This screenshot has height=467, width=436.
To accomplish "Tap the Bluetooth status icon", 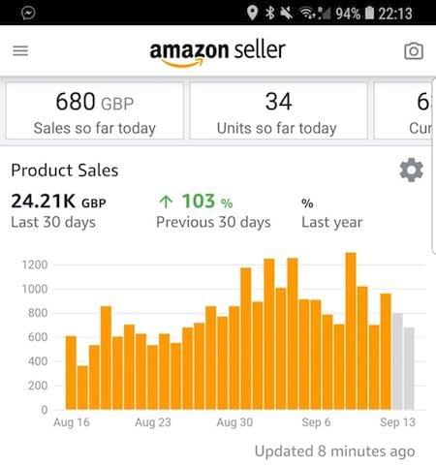I will point(270,13).
